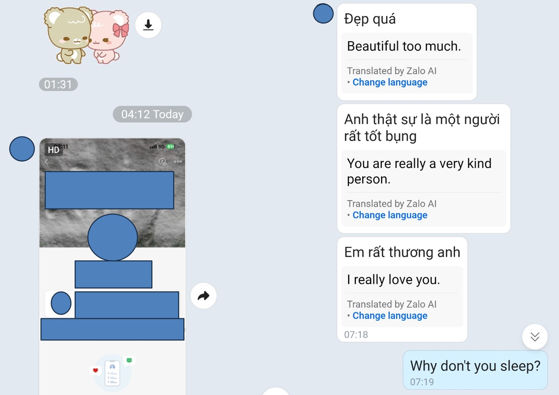Open sender avatar beside the HD image
This screenshot has height=395, width=559.
(x=22, y=149)
